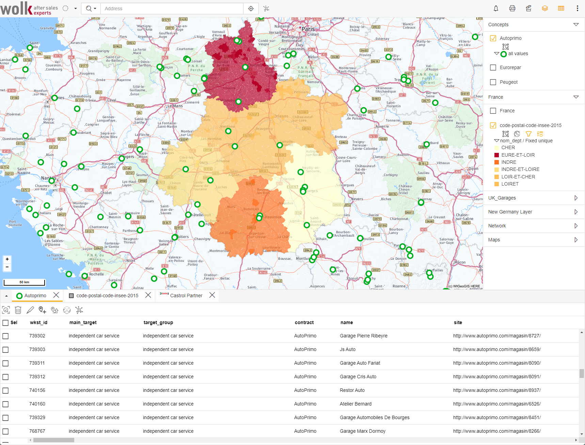Click the dashed circle selection icon
The height and width of the screenshot is (445, 585).
[66, 9]
